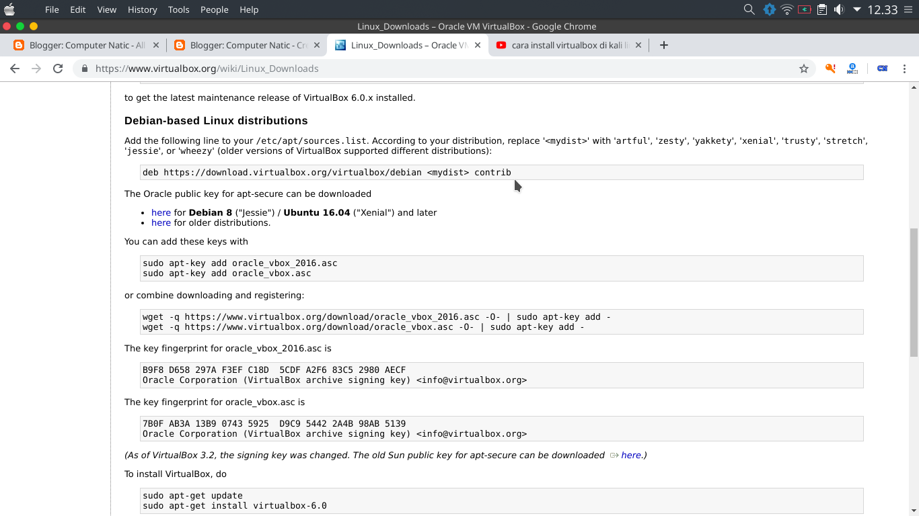Open the Wi-Fi network tray icon
Viewport: 919px width, 516px height.
787,9
